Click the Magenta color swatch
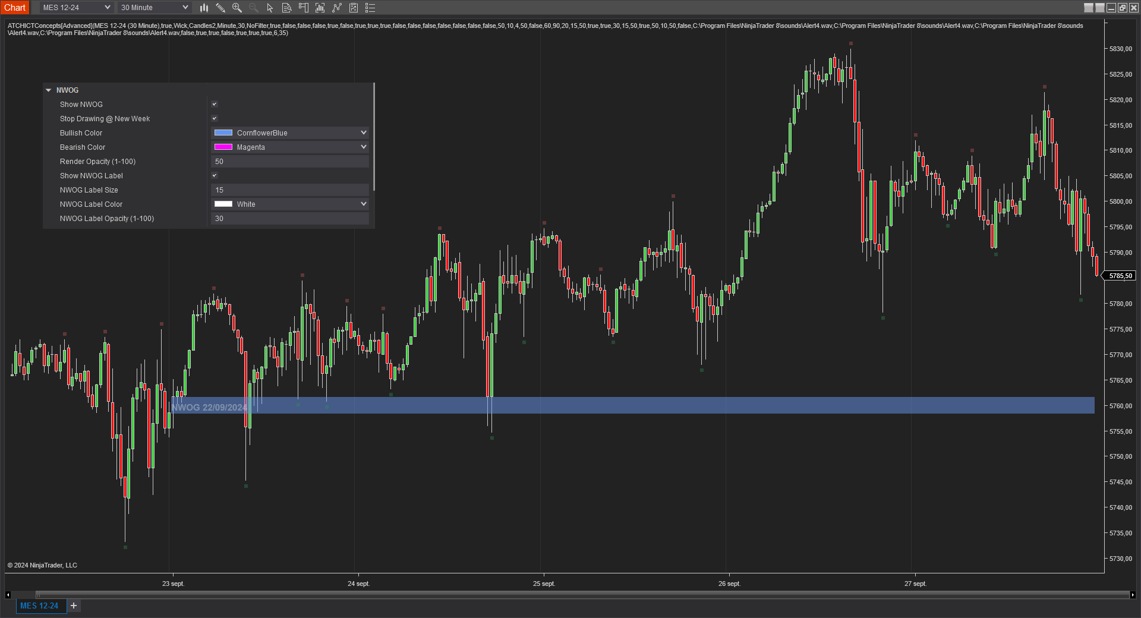Screen dimensions: 1141x618 (x=223, y=147)
